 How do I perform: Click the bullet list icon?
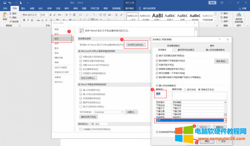point(81,15)
